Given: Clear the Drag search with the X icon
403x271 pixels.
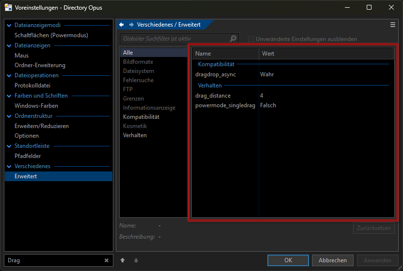Looking at the screenshot, I should [107, 260].
